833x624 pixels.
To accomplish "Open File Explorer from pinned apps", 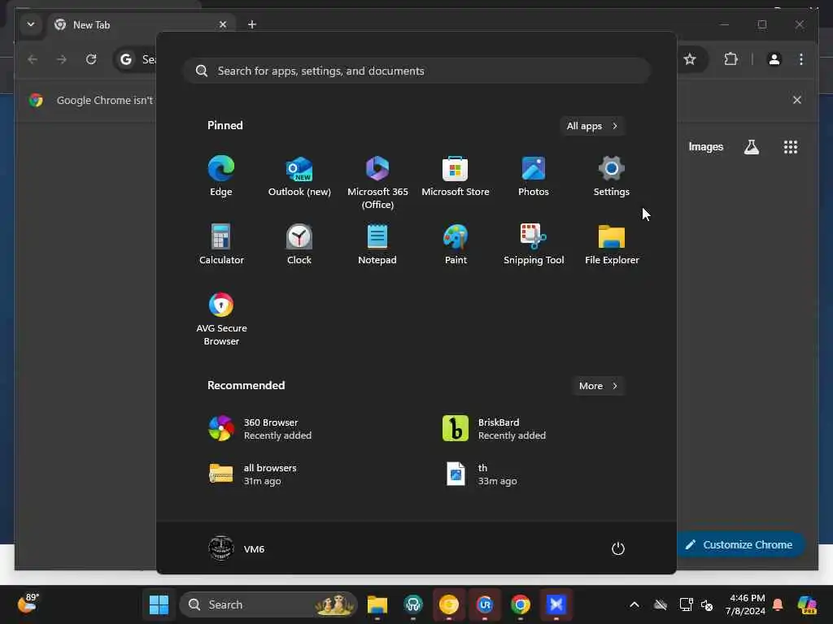I will (x=612, y=245).
